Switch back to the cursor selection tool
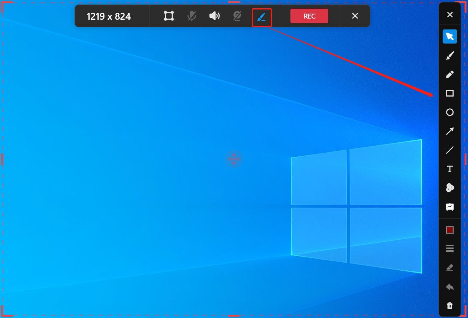Image resolution: width=468 pixels, height=318 pixels. pyautogui.click(x=450, y=36)
